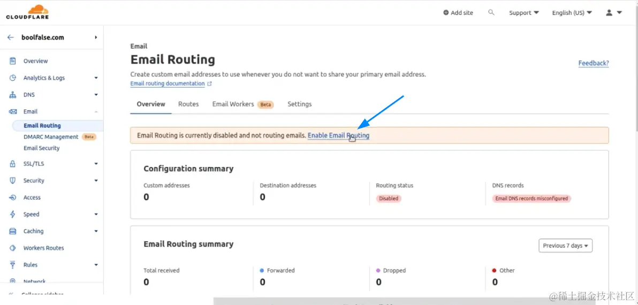Click the Speed lightning bolt icon
The width and height of the screenshot is (638, 305).
[x=13, y=215]
